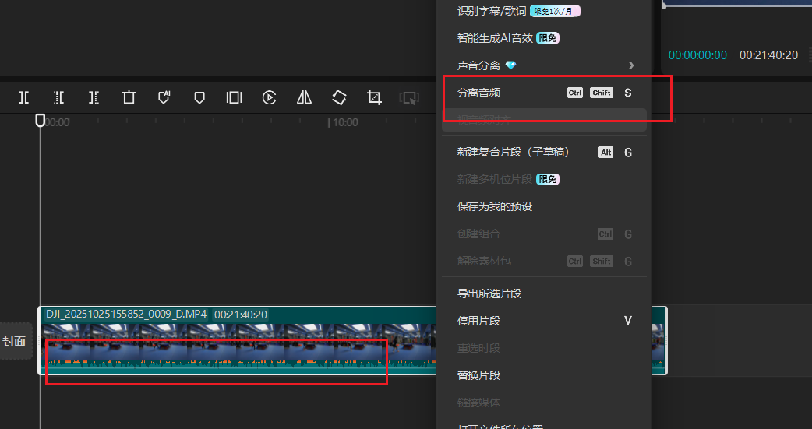Click the trim left of playhead icon

[59, 97]
